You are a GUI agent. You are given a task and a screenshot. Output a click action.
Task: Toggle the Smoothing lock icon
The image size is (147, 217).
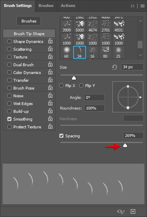pos(50,119)
